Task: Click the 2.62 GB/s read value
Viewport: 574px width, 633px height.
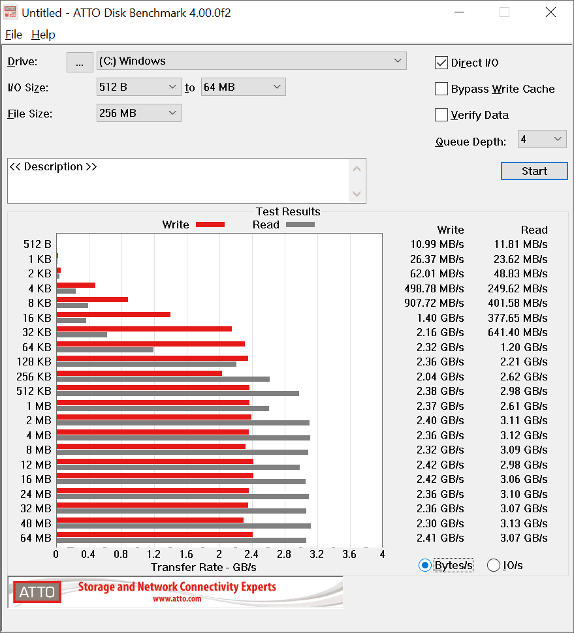Action: [x=524, y=377]
